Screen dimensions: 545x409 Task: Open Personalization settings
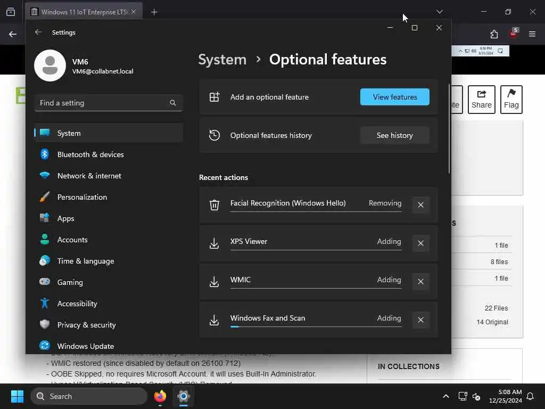point(109,197)
